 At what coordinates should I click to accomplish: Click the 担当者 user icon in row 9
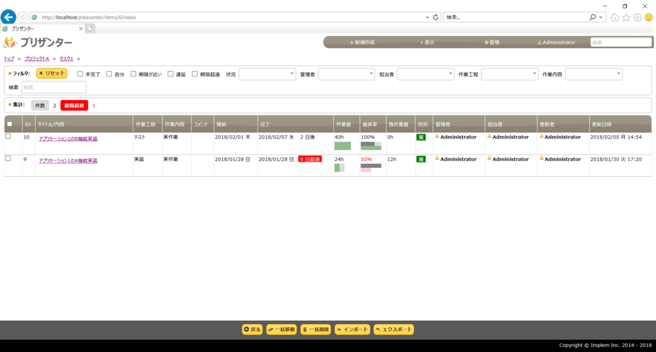[489, 158]
